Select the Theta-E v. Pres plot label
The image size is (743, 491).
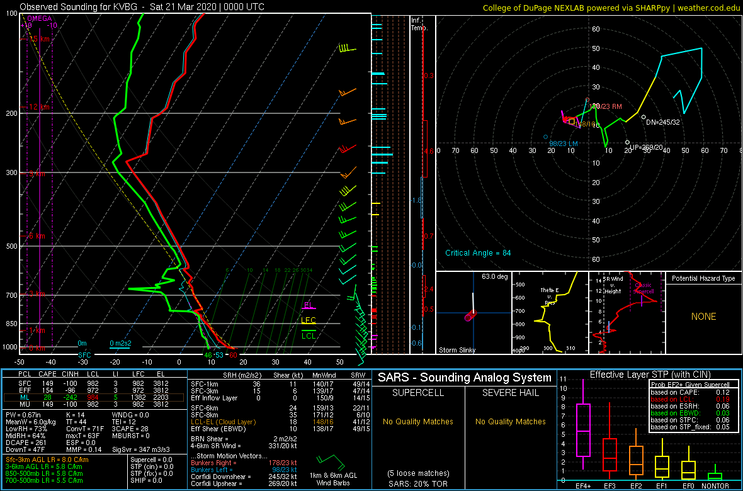coord(549,296)
